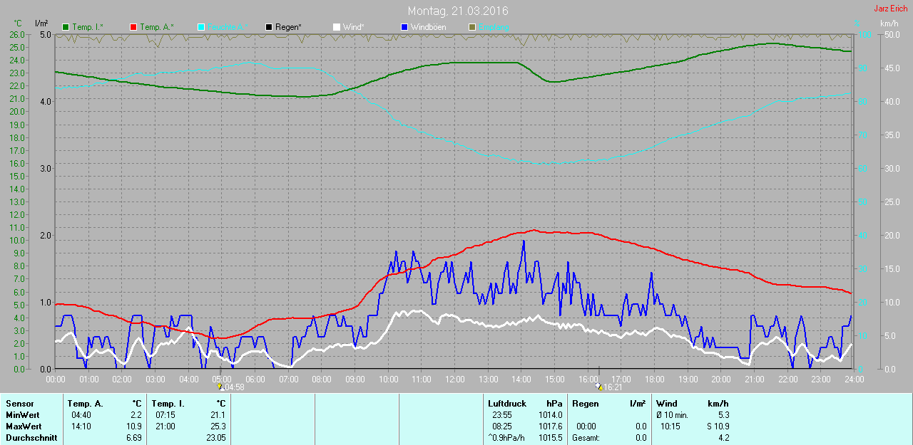Click the cyan humidity legend swatch
913x445 pixels.
[x=201, y=27]
